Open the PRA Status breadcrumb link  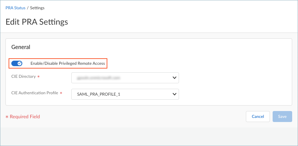(15, 8)
